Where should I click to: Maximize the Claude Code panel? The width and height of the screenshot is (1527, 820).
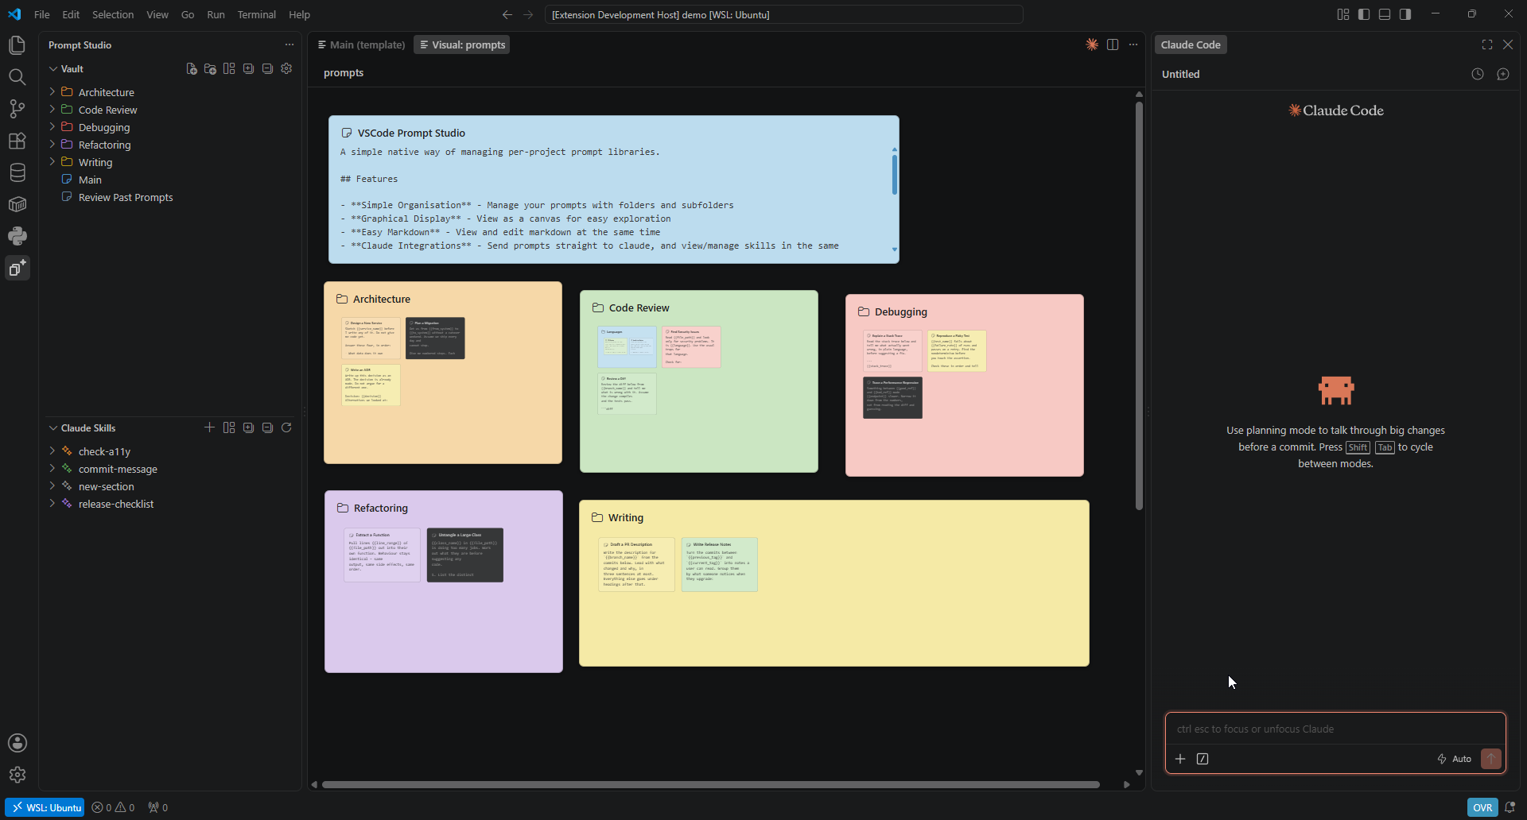(1487, 44)
